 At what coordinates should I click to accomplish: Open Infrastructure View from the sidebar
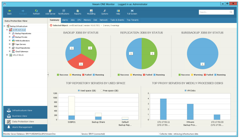tap(25, 110)
